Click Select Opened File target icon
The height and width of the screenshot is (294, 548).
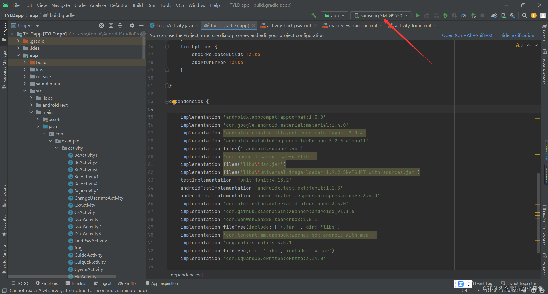click(102, 25)
